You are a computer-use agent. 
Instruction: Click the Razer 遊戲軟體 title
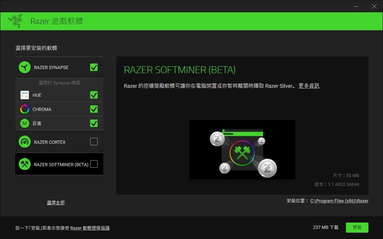point(57,21)
